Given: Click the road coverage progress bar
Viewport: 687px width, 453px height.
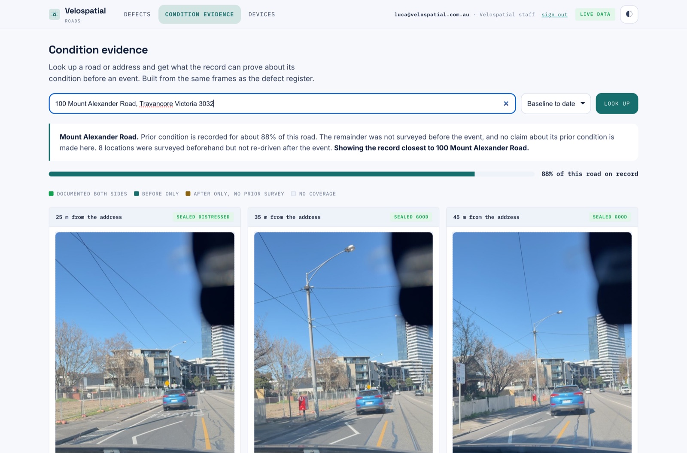Looking at the screenshot, I should [292, 174].
